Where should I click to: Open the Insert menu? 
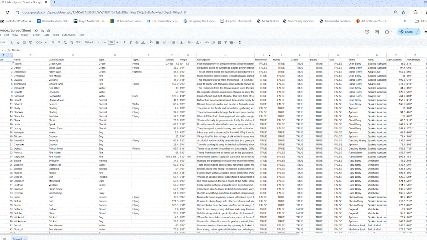click(x=25, y=35)
